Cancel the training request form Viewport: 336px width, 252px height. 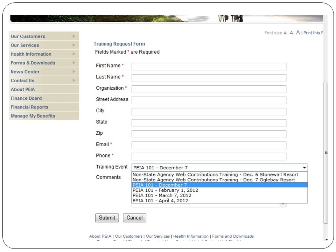tap(134, 218)
